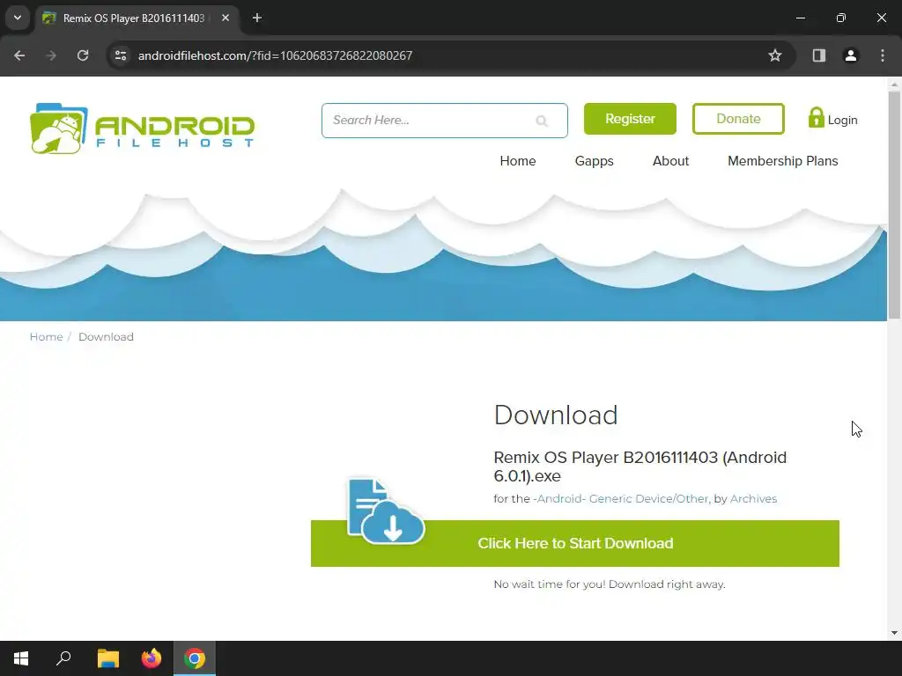902x676 pixels.
Task: Click the Donate button
Action: (x=738, y=119)
